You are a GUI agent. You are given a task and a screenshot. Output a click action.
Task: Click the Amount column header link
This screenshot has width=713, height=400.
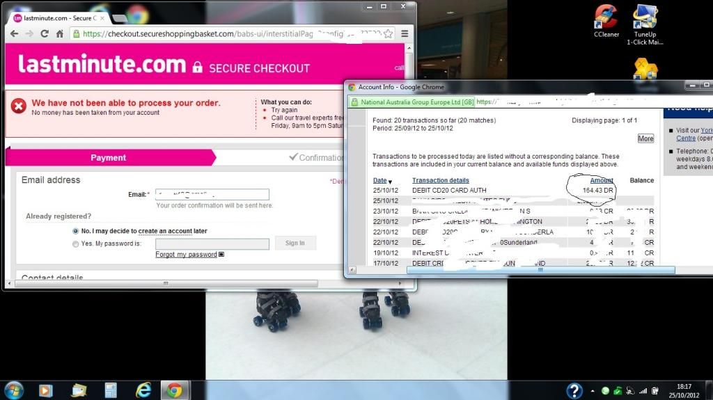coord(602,181)
